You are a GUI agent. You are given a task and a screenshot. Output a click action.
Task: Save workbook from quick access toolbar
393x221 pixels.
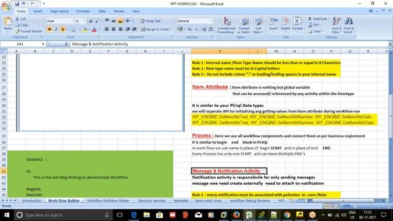17,4
